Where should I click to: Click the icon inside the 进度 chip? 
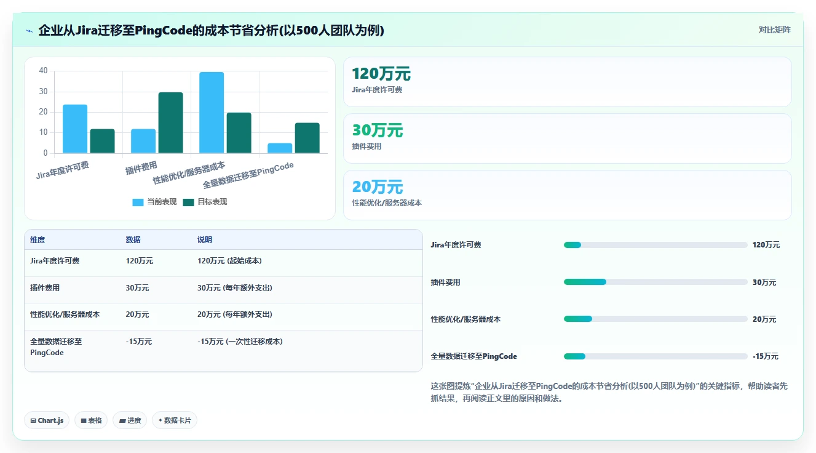[x=122, y=421]
